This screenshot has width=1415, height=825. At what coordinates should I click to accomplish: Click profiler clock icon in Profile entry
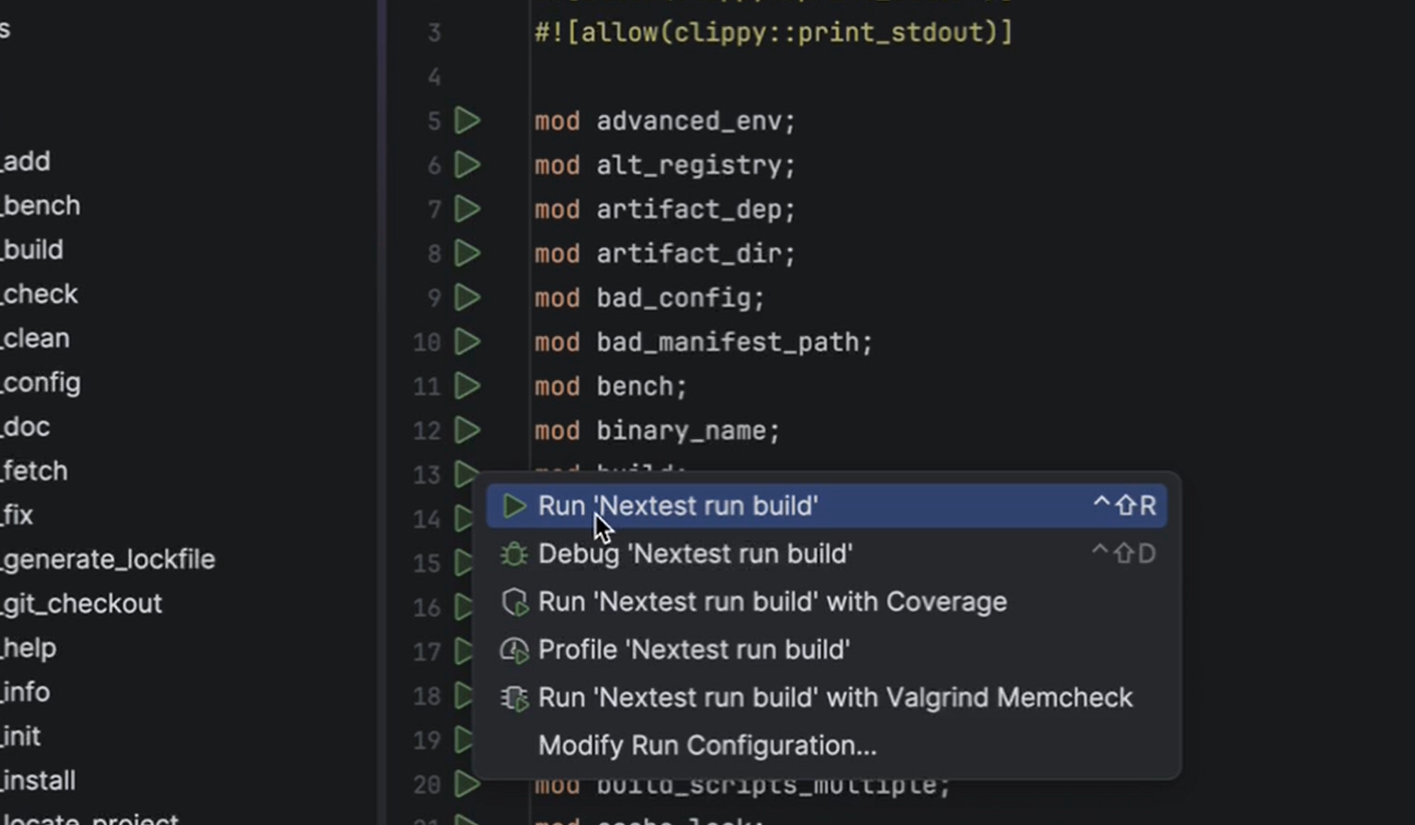click(514, 650)
